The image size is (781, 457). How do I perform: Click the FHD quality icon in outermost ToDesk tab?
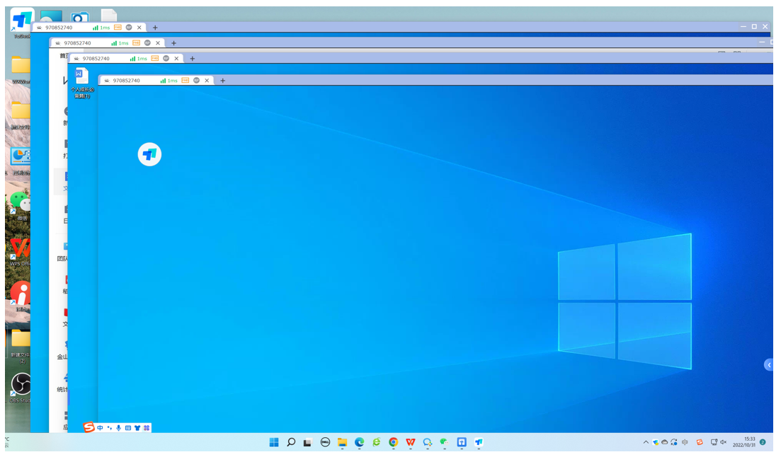point(118,28)
